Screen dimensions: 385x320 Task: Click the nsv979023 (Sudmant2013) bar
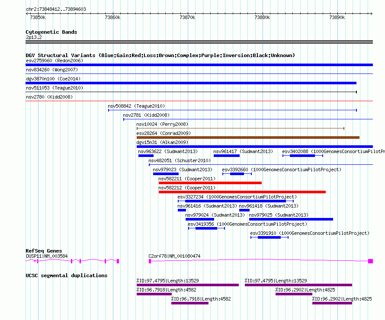[166, 174]
